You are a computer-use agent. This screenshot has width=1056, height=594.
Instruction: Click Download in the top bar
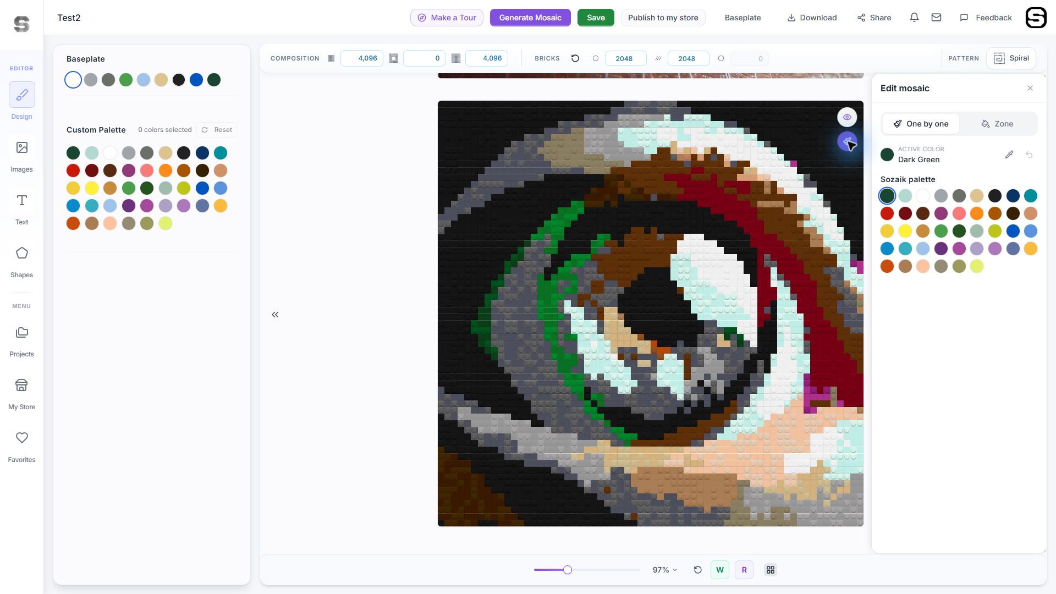coord(812,18)
